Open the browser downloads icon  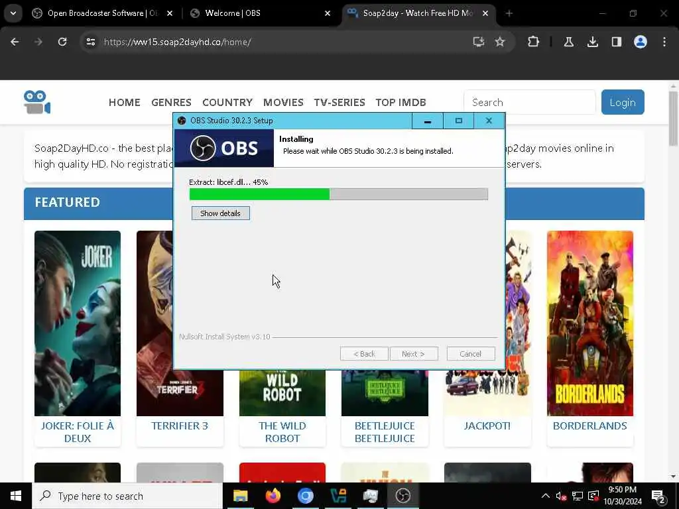coord(592,42)
